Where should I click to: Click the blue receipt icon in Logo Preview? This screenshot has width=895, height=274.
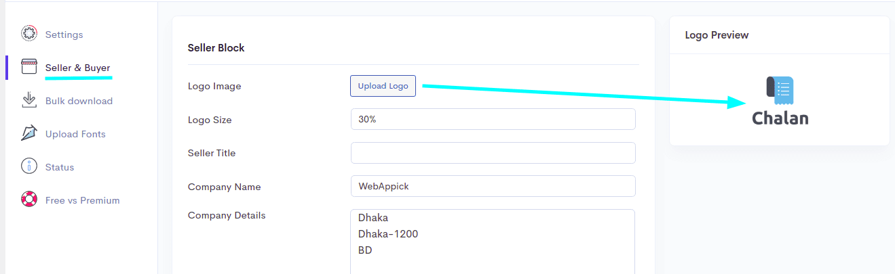780,91
